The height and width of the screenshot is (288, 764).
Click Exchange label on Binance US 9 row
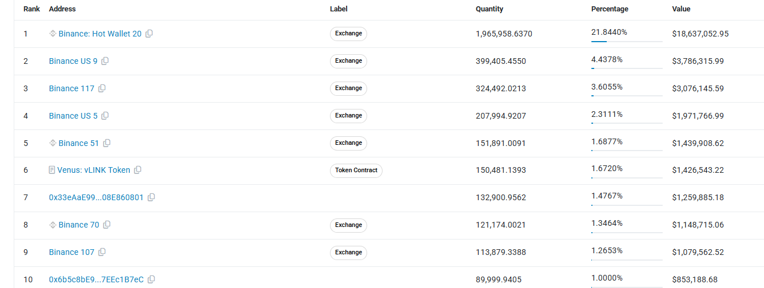coord(348,61)
